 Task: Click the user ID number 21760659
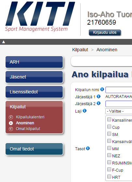click(101, 22)
